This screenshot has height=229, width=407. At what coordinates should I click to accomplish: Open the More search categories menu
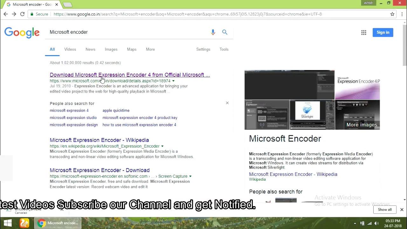150,49
